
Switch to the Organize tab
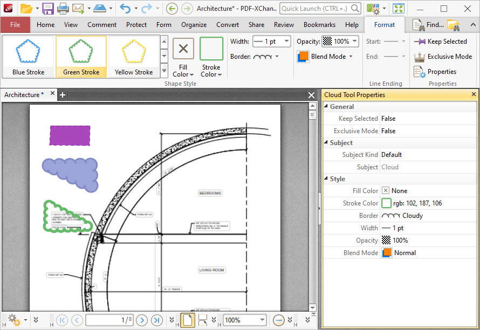point(194,25)
